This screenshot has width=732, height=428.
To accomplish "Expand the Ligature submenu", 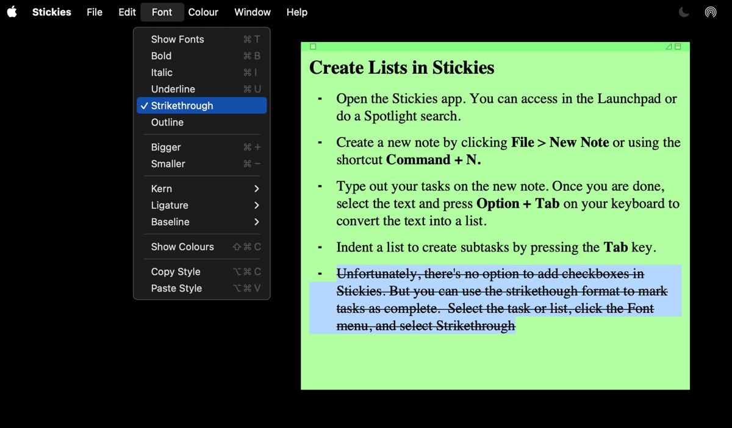I will (202, 205).
